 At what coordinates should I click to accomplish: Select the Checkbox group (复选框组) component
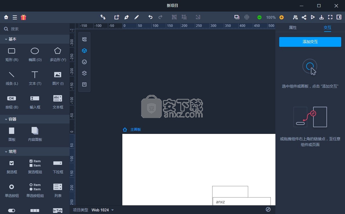tap(35, 167)
